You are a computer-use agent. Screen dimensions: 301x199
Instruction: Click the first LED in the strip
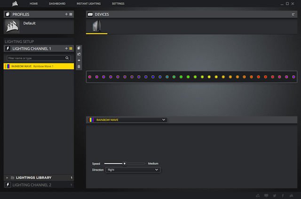[x=90, y=77]
